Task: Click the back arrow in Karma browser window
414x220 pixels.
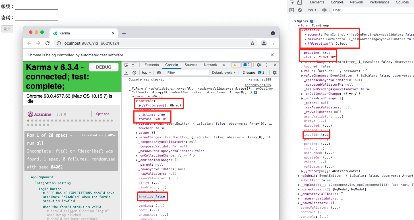Action: 29,43
